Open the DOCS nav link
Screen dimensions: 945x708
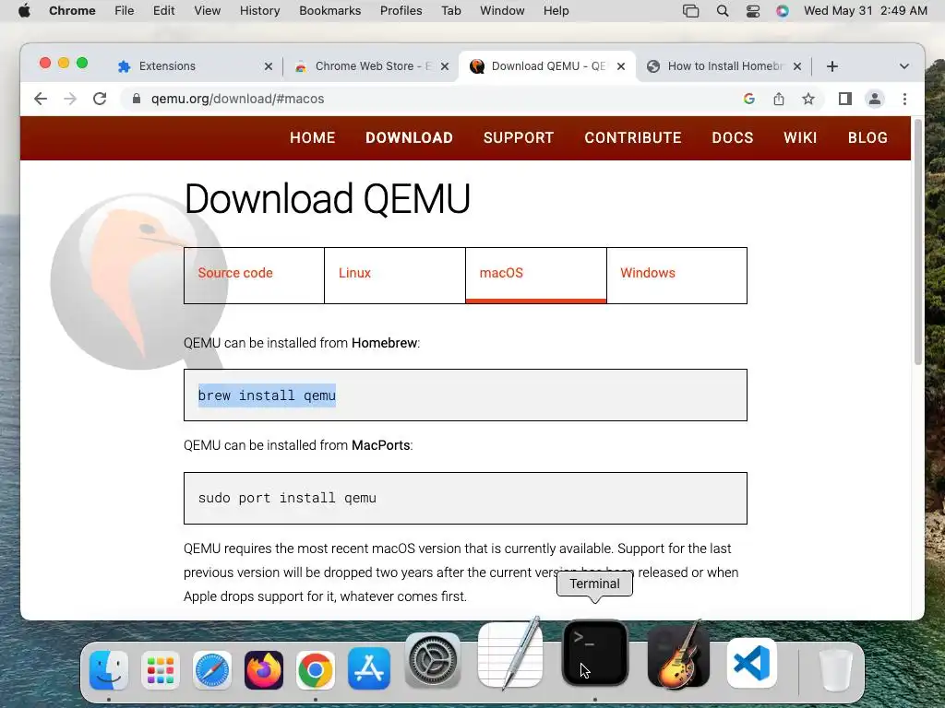(x=732, y=138)
